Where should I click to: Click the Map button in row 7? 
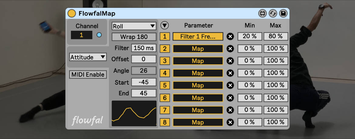click(198, 110)
